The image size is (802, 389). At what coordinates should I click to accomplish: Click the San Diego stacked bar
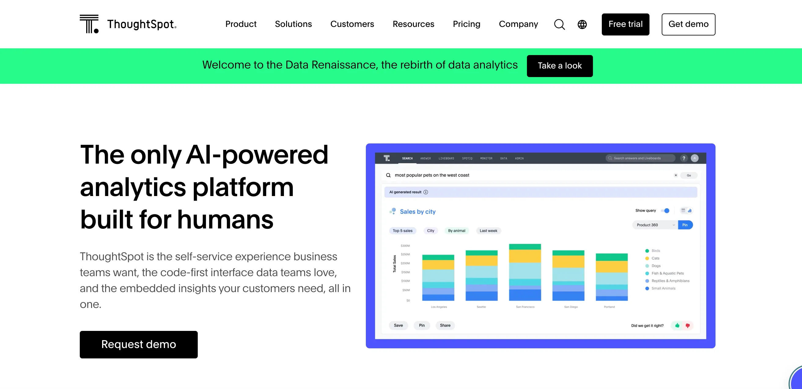click(x=568, y=275)
